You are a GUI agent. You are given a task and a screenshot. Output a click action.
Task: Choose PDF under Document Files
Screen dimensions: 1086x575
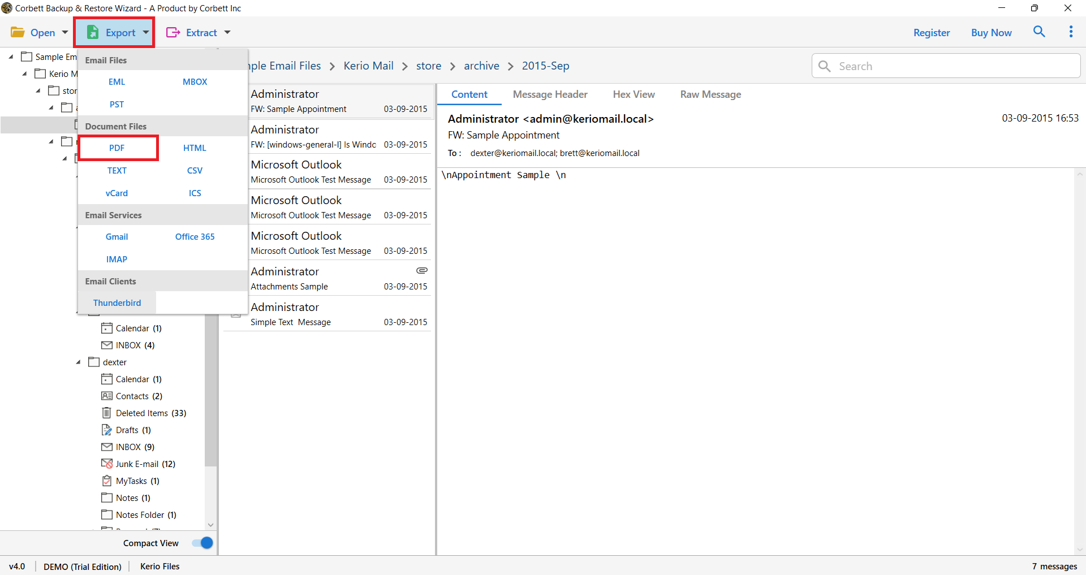pos(117,148)
